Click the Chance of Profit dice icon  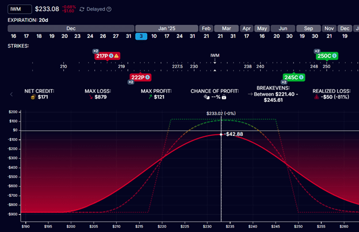pyautogui.click(x=207, y=97)
